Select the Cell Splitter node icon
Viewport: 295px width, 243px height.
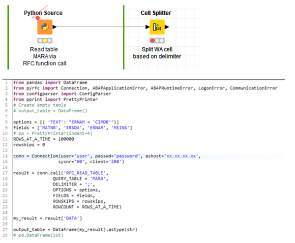157,27
